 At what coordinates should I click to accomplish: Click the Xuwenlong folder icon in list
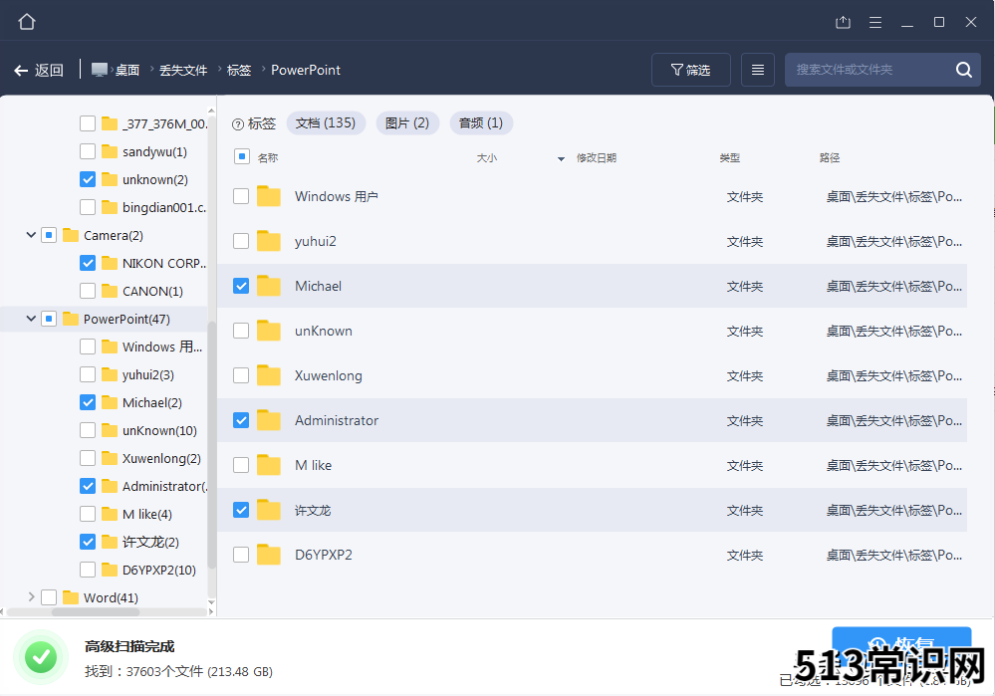pyautogui.click(x=269, y=375)
